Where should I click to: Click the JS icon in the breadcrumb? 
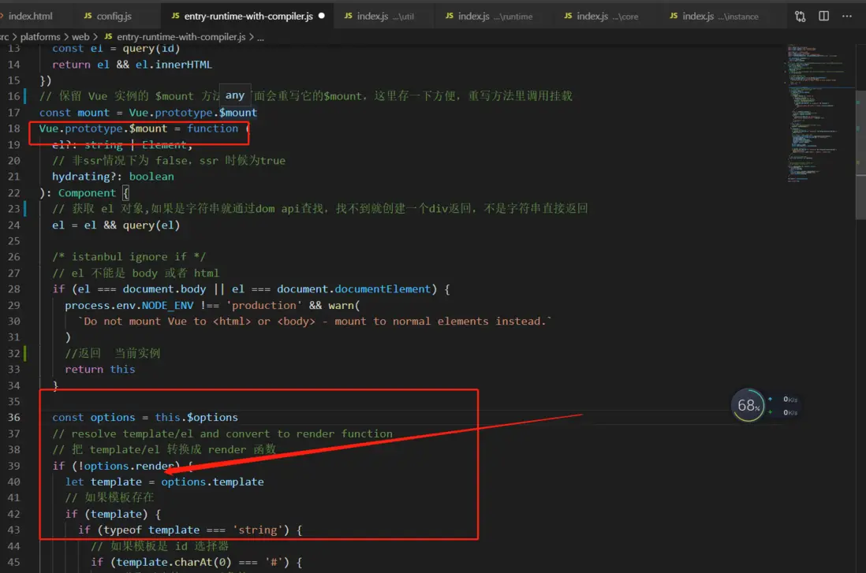(108, 36)
